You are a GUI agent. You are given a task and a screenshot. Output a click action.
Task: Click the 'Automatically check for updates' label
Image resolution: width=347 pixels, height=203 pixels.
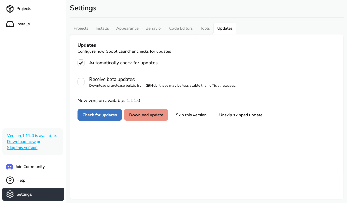pos(123,63)
